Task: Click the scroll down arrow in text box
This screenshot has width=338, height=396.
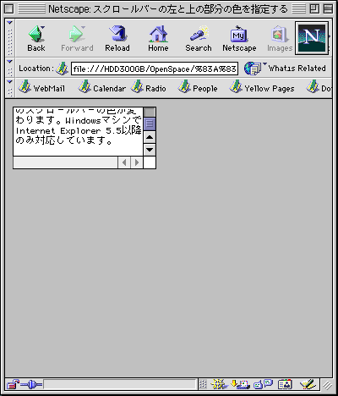Action: pos(150,150)
